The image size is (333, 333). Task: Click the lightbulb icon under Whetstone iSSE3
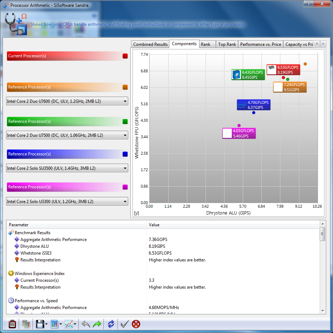tap(17, 260)
